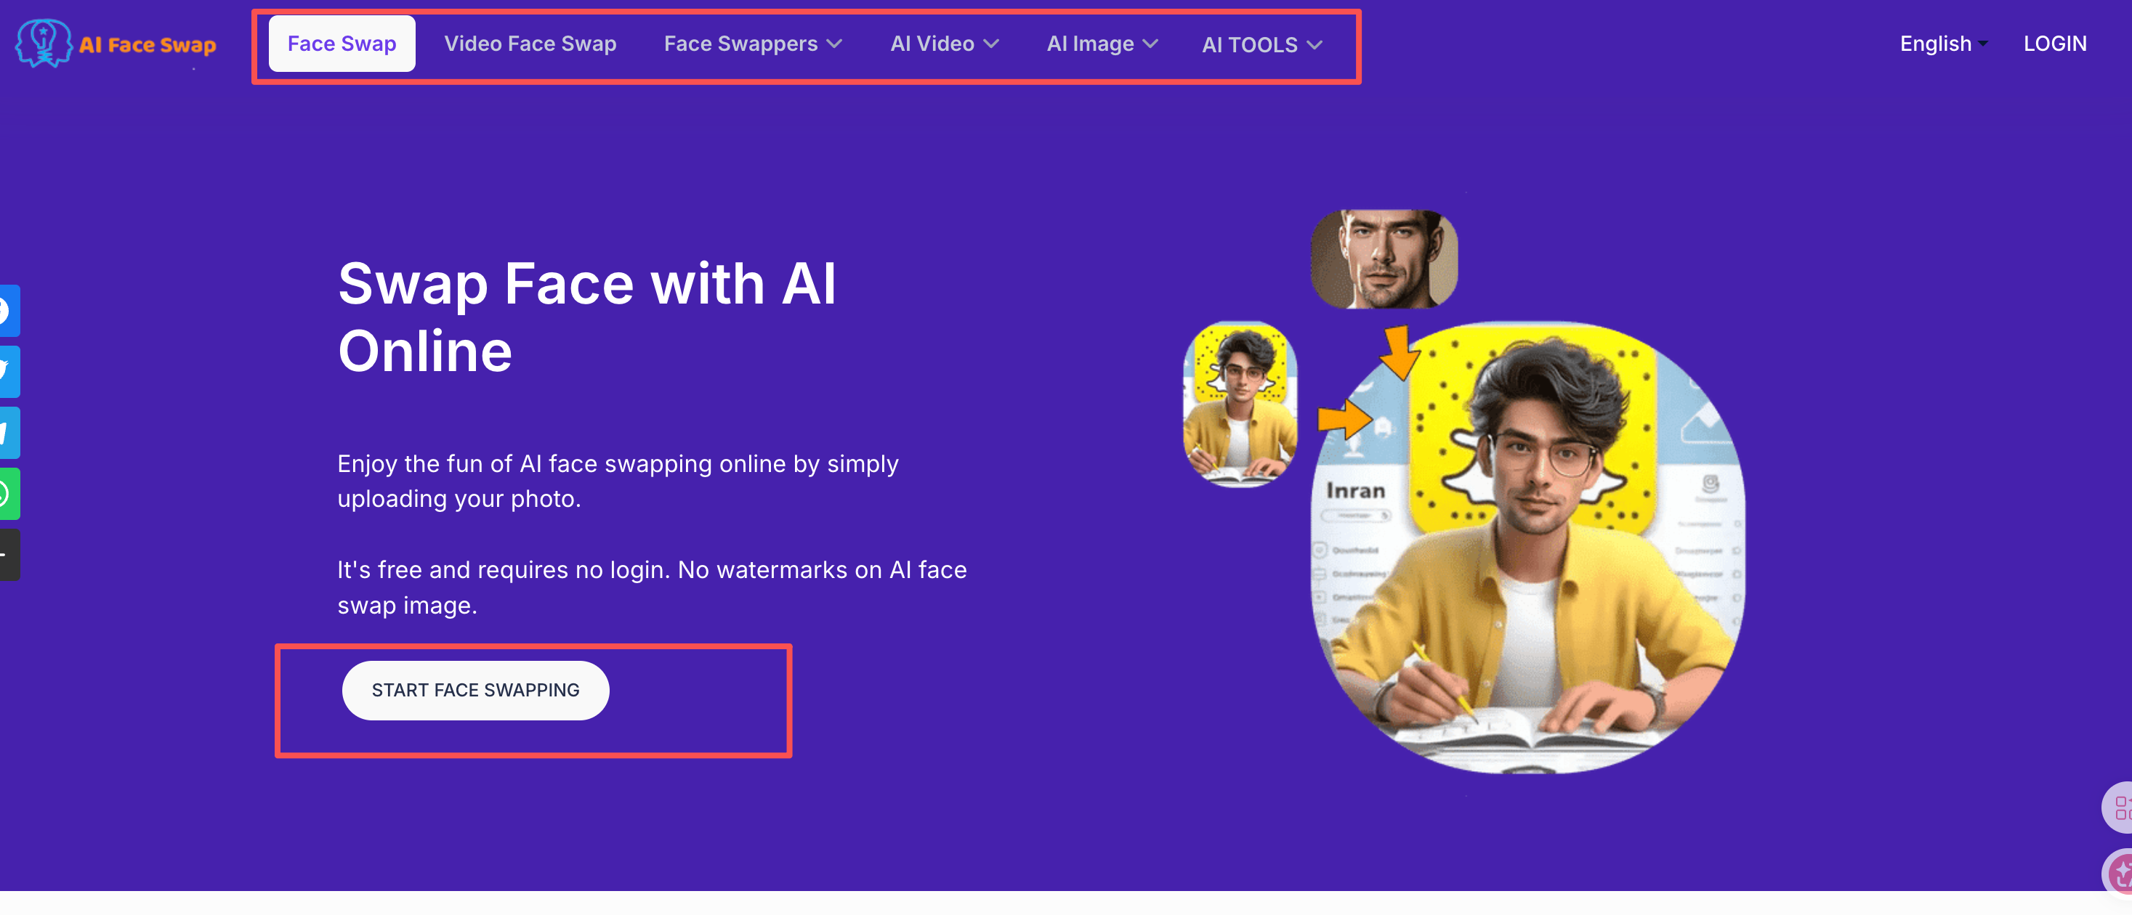2132x915 pixels.
Task: Click the pink star badge icon
Action: click(x=2119, y=874)
